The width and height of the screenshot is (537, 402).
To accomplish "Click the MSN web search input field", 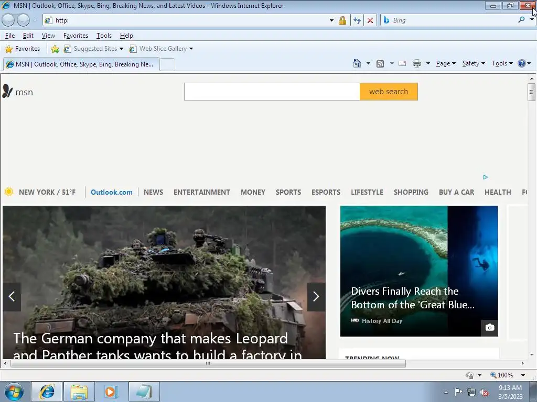I will tap(272, 92).
